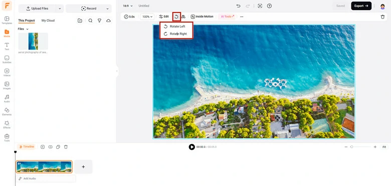This screenshot has width=391, height=186.
Task: Open more options ellipsis in toolbar
Action: click(x=242, y=17)
